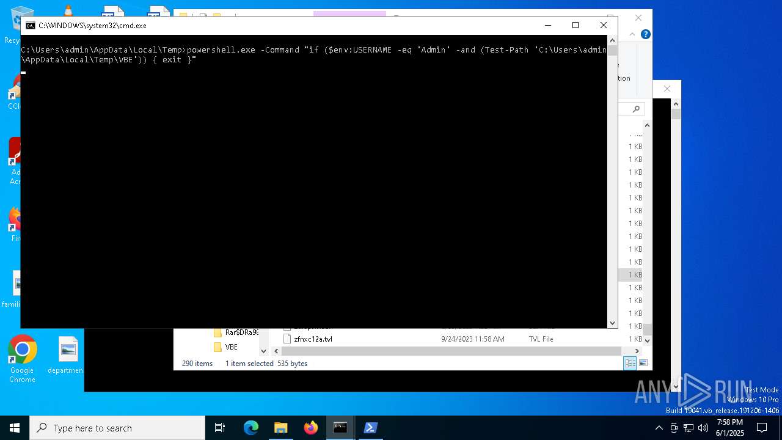Viewport: 782px width, 440px height.
Task: Click Explorer file list scroll-up arrow
Action: point(647,126)
